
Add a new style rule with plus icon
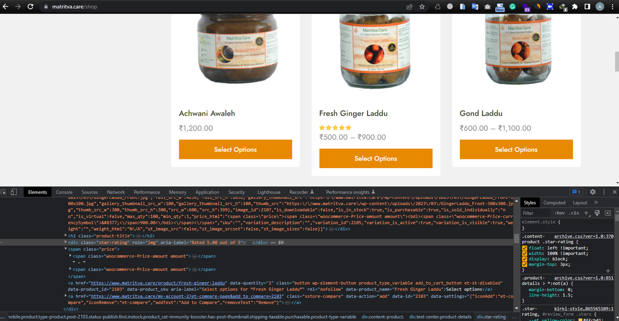point(586,213)
